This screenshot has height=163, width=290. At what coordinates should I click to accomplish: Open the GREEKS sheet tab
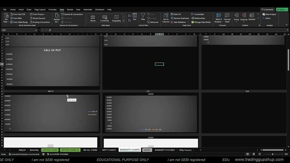pos(147,150)
